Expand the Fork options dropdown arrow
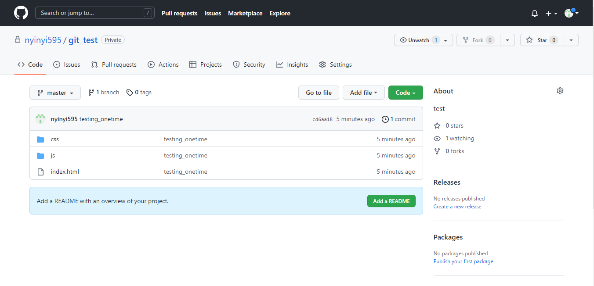 pyautogui.click(x=507, y=40)
